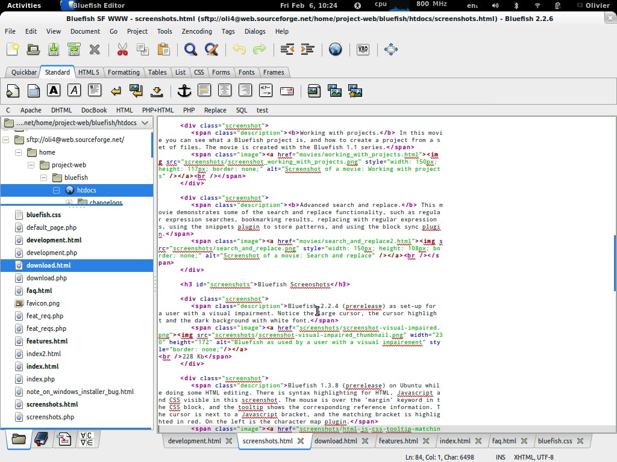Open download.html from the file list
617x462 pixels.
pos(50,265)
